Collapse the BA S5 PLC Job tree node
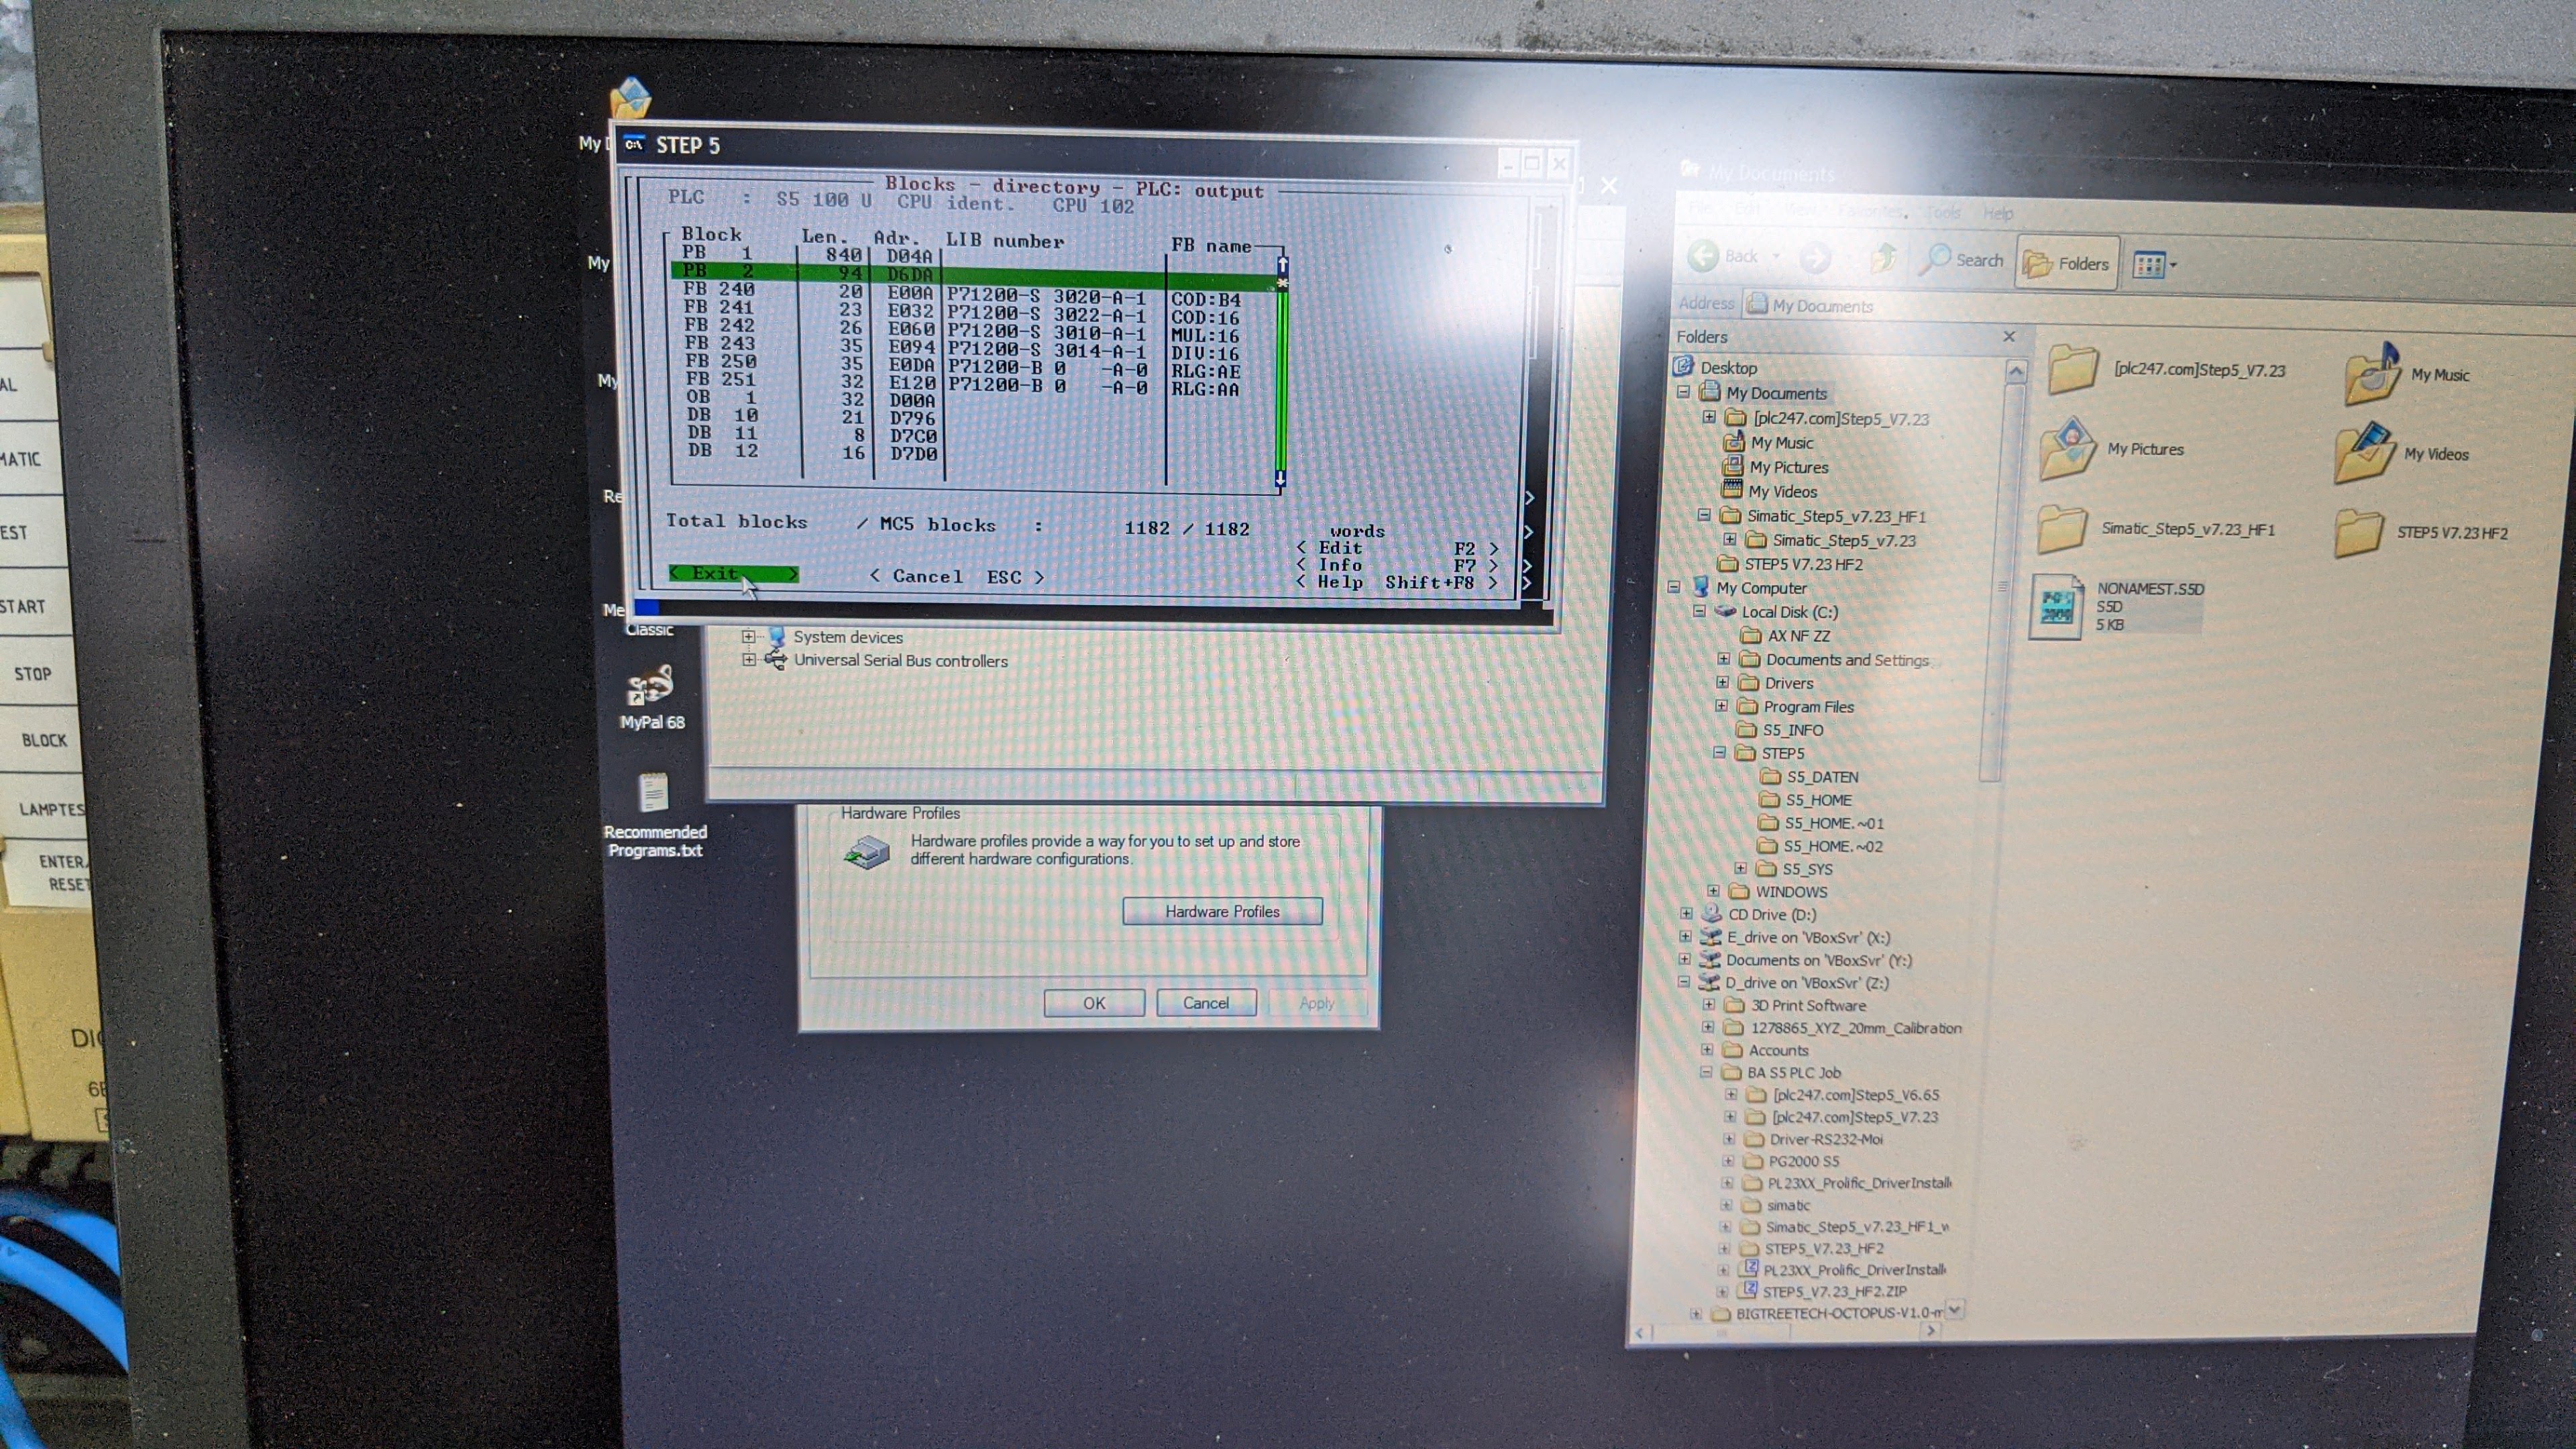The image size is (2576, 1449). (1707, 1072)
